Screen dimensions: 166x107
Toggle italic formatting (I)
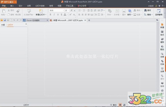[x=54, y=15]
